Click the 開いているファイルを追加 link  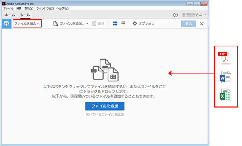tap(104, 115)
